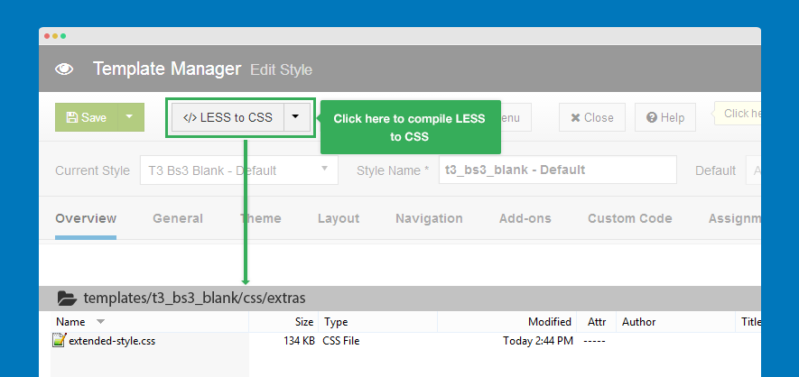Image resolution: width=799 pixels, height=377 pixels.
Task: Compile using LESS to CSS button
Action: point(228,117)
